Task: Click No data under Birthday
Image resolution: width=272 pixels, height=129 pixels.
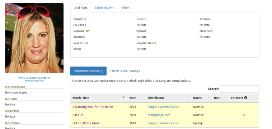Action: point(10,104)
